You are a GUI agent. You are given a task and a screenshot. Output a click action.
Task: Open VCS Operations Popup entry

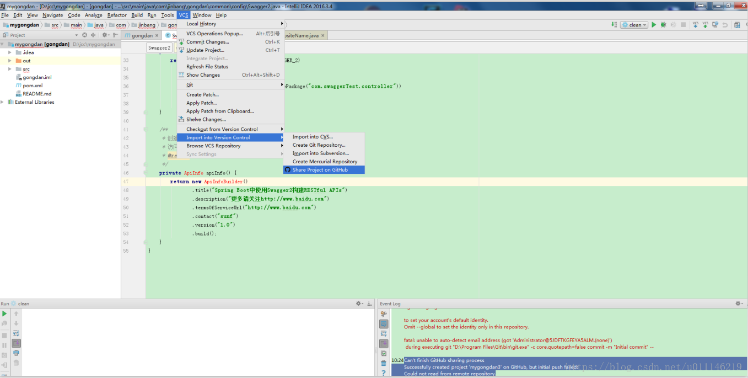pos(230,34)
